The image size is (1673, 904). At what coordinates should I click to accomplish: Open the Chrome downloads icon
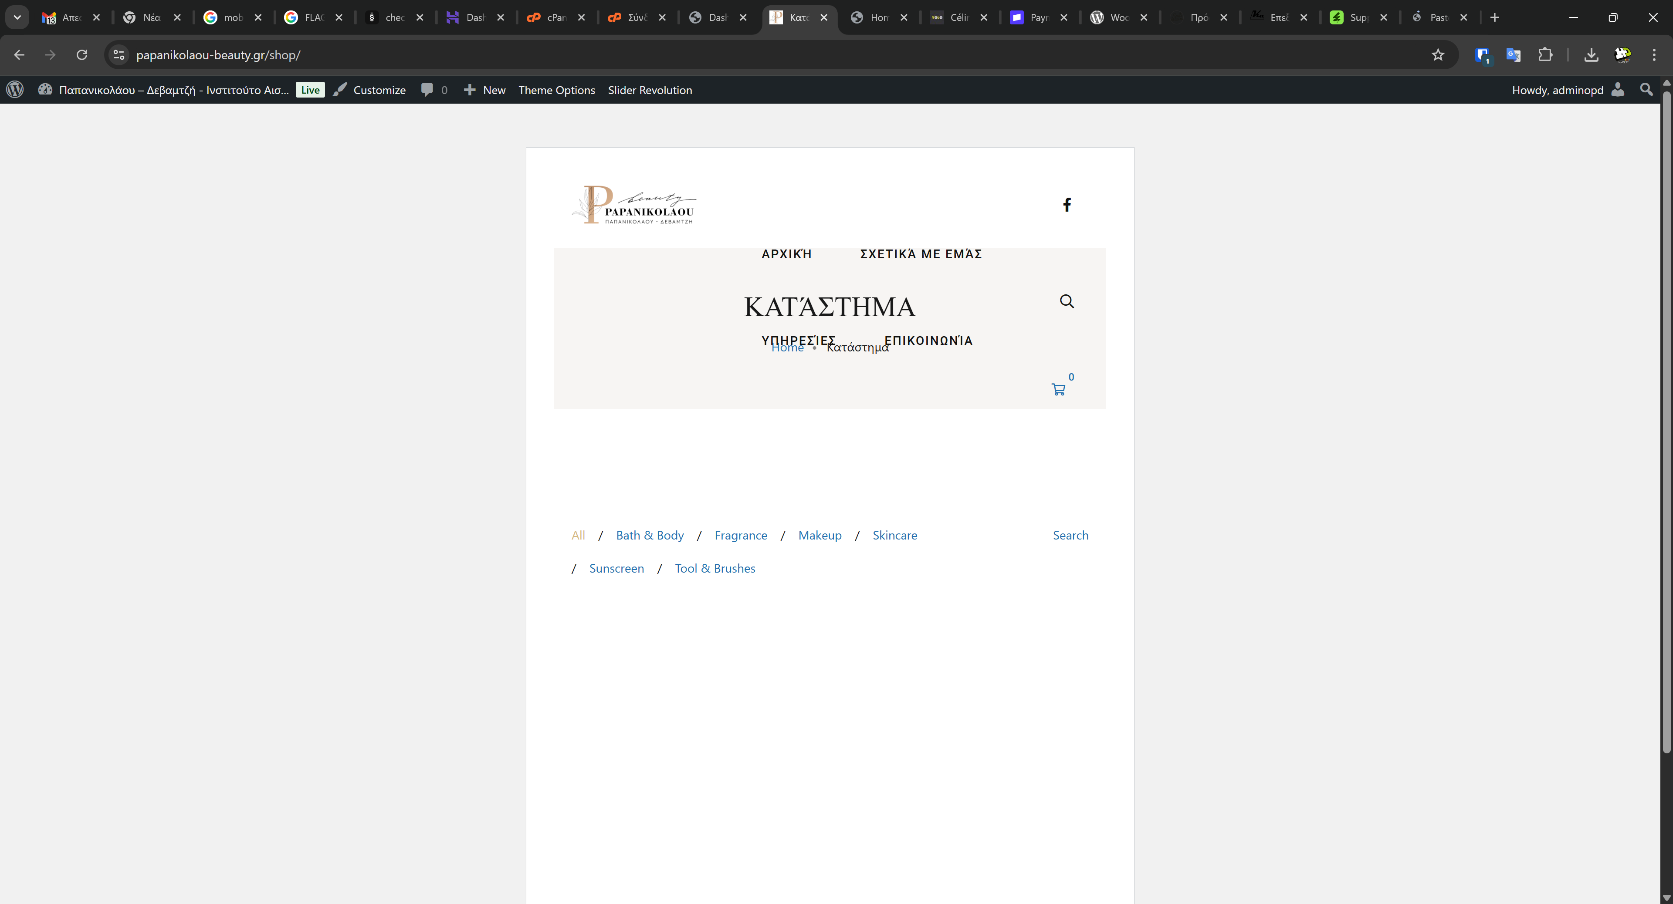(1591, 55)
